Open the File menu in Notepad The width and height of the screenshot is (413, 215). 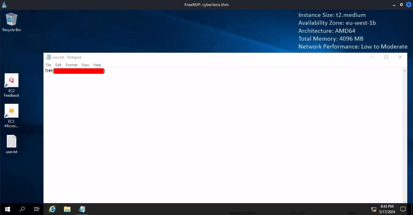pos(48,65)
